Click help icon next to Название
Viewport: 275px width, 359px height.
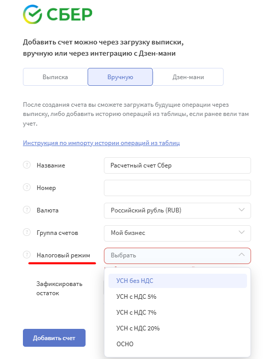(x=26, y=165)
